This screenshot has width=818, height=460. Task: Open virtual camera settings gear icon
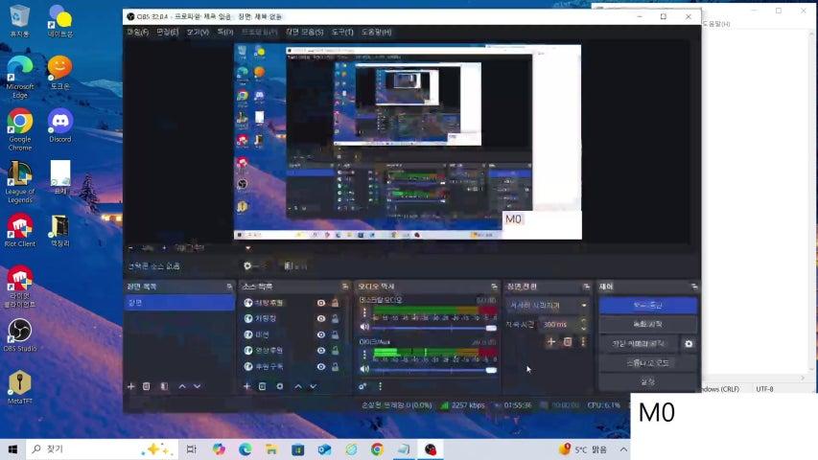point(688,343)
